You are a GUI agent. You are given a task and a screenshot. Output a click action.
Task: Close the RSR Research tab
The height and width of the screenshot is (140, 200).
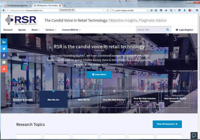(60, 5)
